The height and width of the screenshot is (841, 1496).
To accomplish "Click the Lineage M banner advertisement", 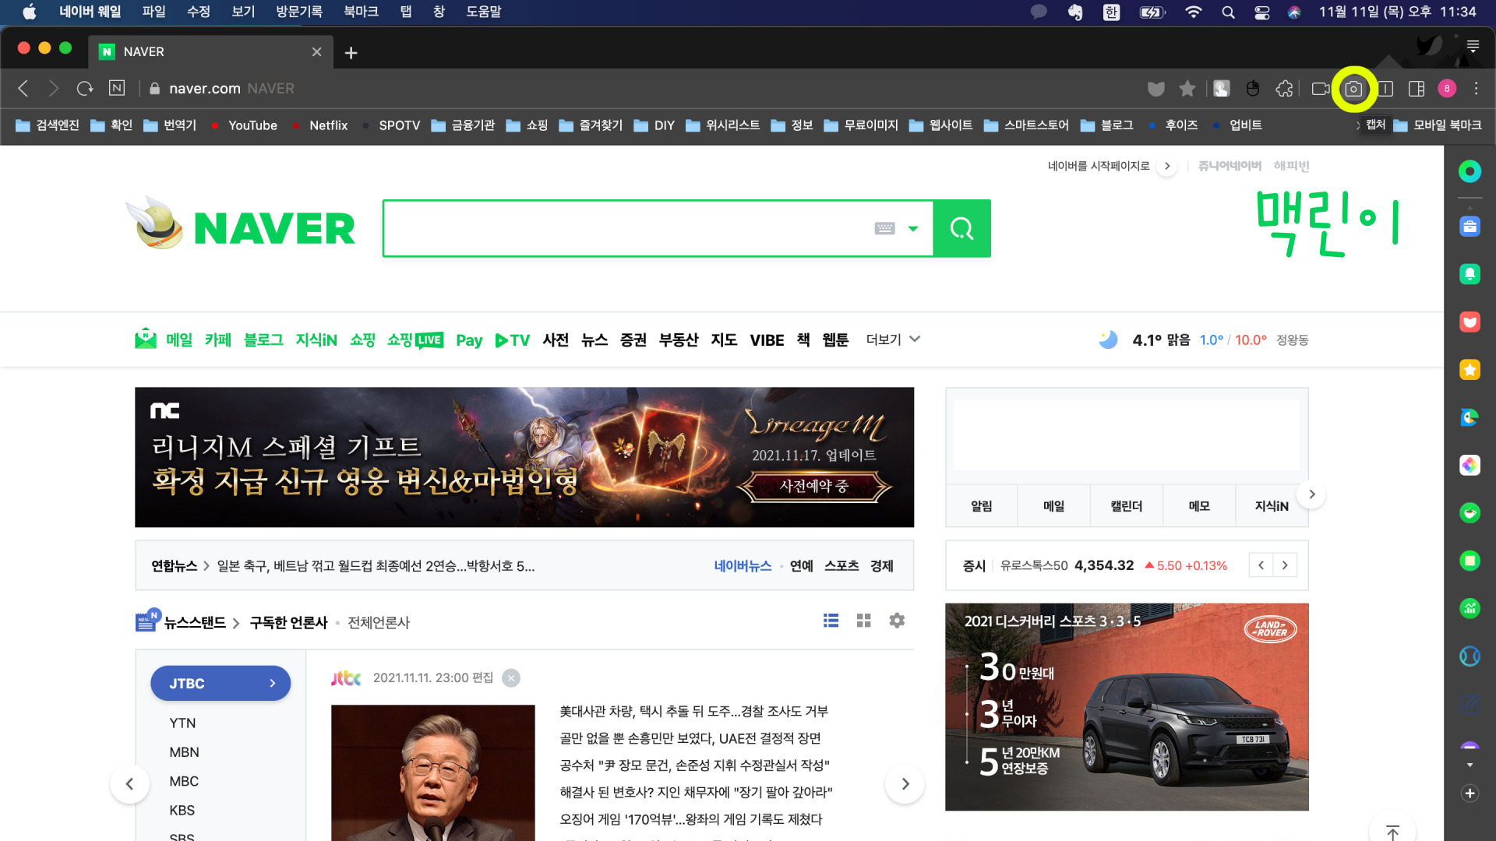I will coord(524,457).
